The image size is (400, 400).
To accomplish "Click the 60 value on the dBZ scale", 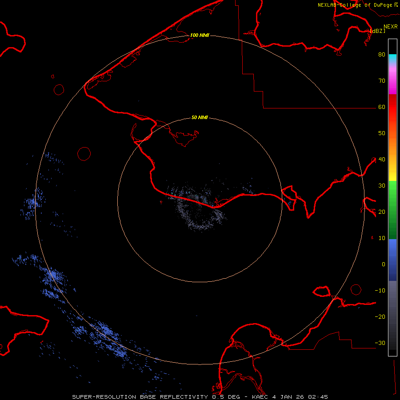I will (x=382, y=107).
